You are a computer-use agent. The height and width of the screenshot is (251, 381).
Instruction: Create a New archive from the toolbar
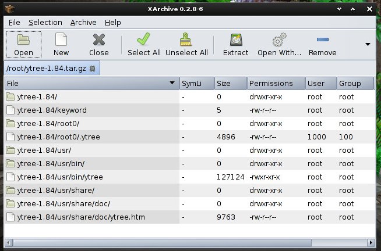coord(61,40)
